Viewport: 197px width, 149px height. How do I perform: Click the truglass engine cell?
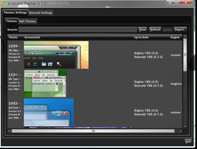pyautogui.click(x=176, y=84)
